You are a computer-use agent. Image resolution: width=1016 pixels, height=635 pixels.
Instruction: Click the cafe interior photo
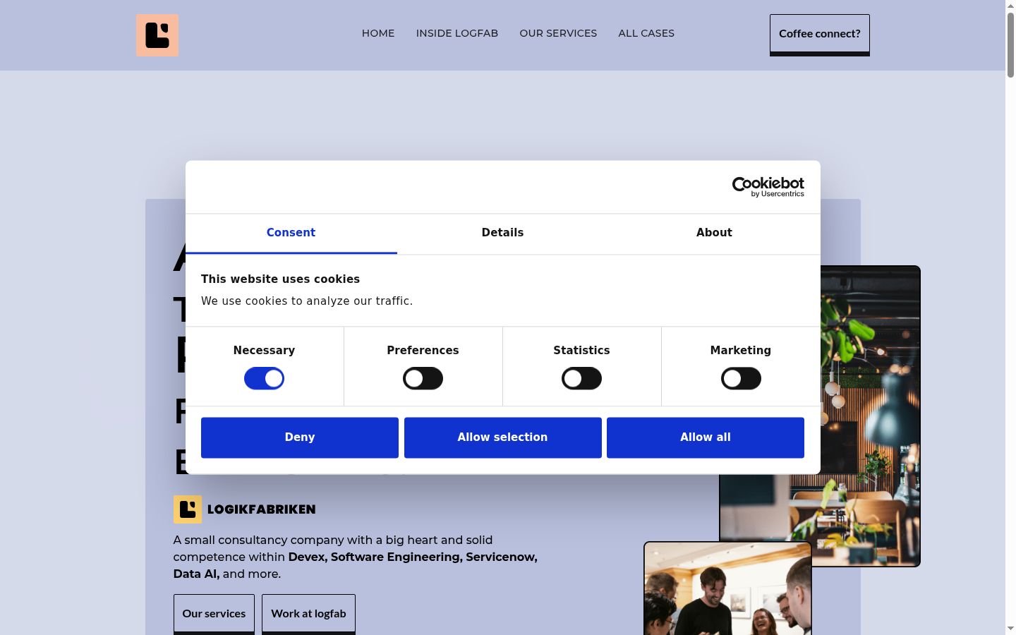(870, 416)
